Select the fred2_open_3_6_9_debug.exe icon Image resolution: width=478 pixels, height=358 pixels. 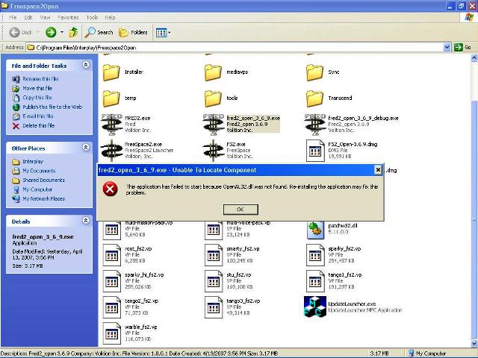point(315,125)
